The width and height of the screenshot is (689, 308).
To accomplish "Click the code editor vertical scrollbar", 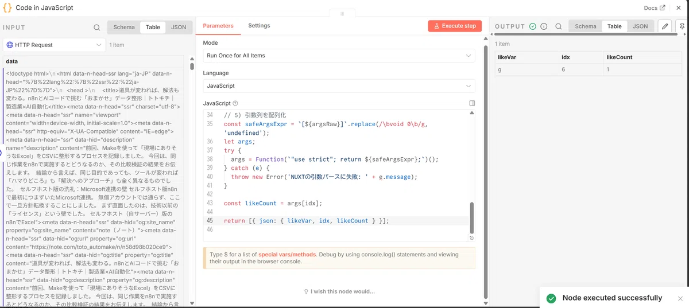I will 472,217.
